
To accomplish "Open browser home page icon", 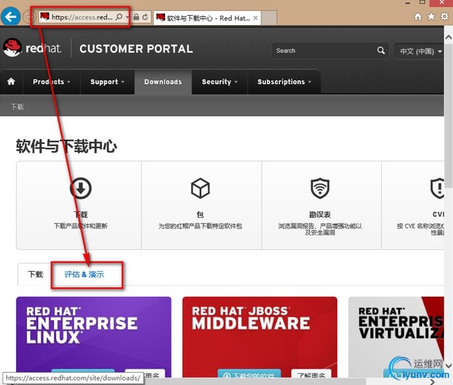I will [x=418, y=16].
